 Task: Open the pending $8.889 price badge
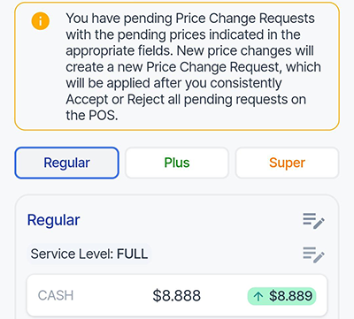[281, 296]
